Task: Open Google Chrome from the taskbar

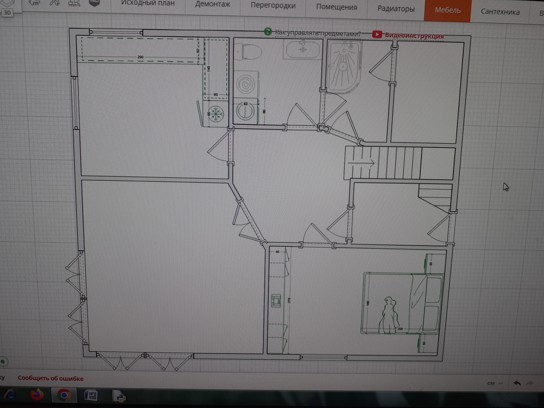Action: pos(64,396)
